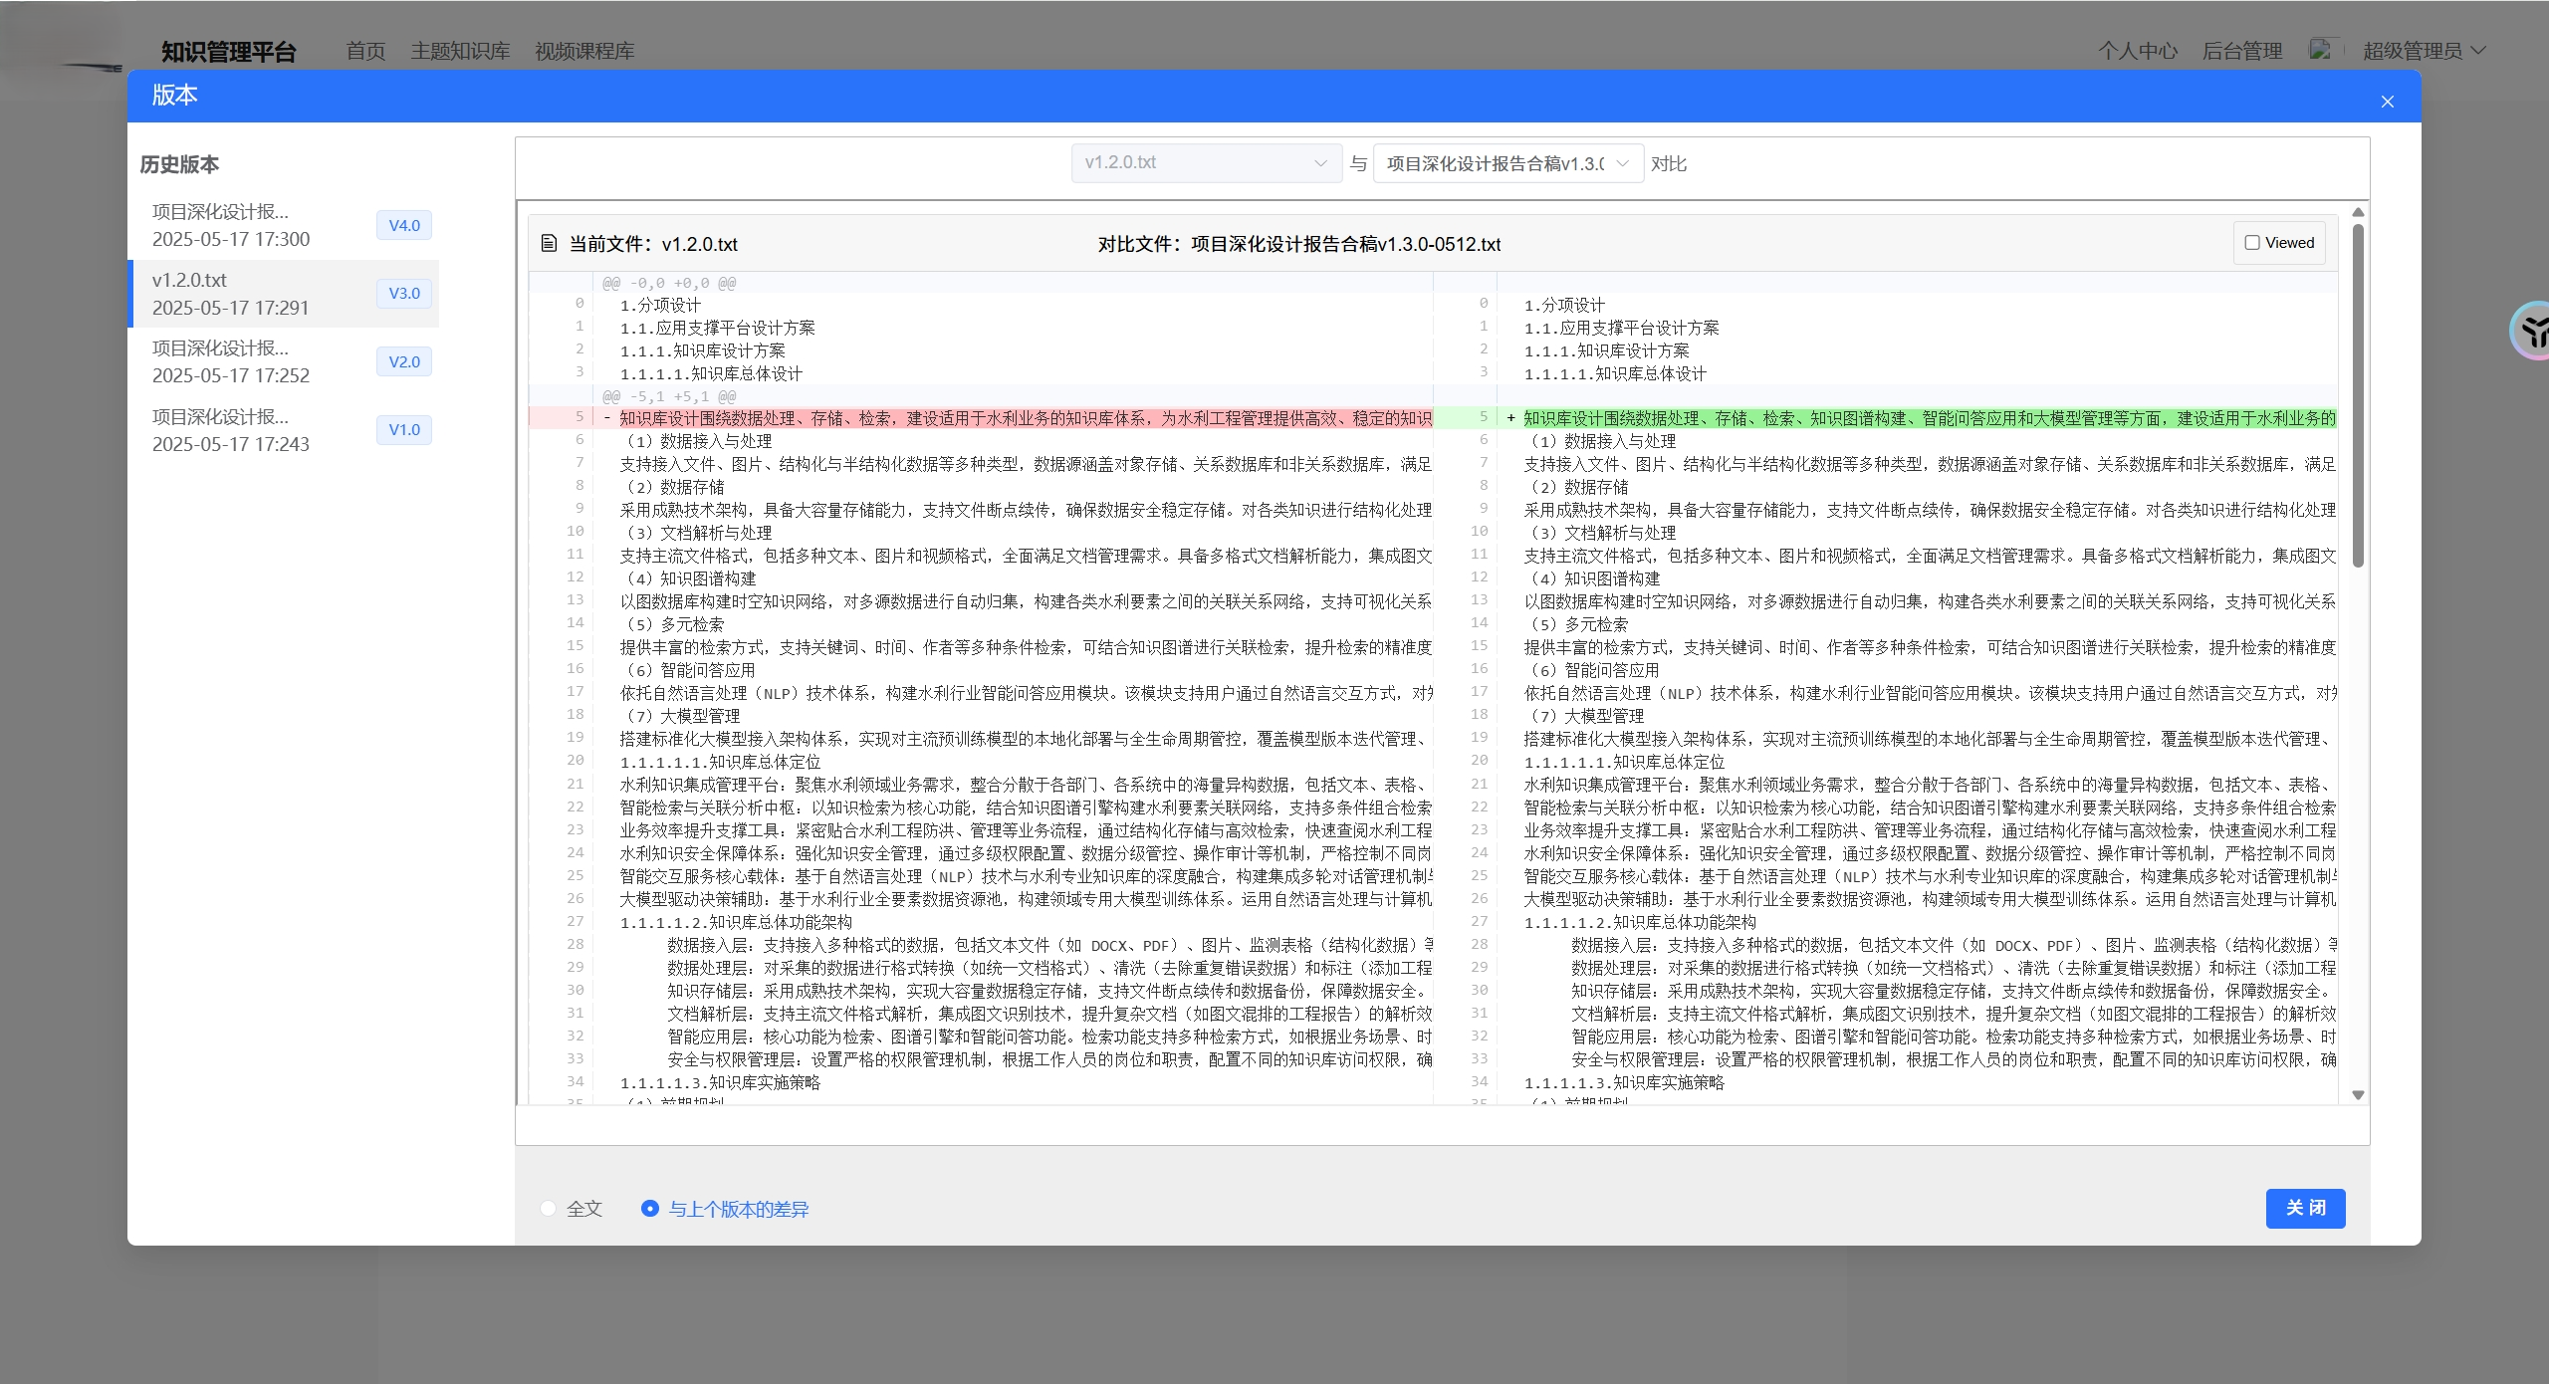This screenshot has height=1384, width=2549.
Task: Select the 与上个版本的差异 radio button
Action: [650, 1209]
